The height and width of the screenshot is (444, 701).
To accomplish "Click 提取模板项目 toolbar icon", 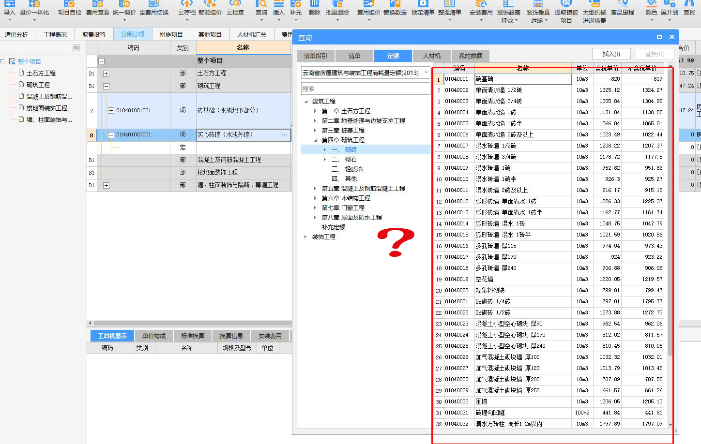I will tap(566, 12).
